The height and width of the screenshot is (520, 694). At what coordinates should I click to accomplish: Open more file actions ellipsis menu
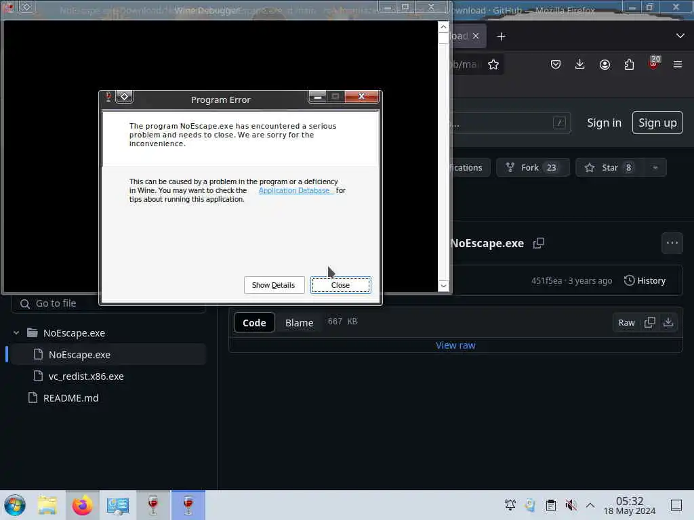672,243
